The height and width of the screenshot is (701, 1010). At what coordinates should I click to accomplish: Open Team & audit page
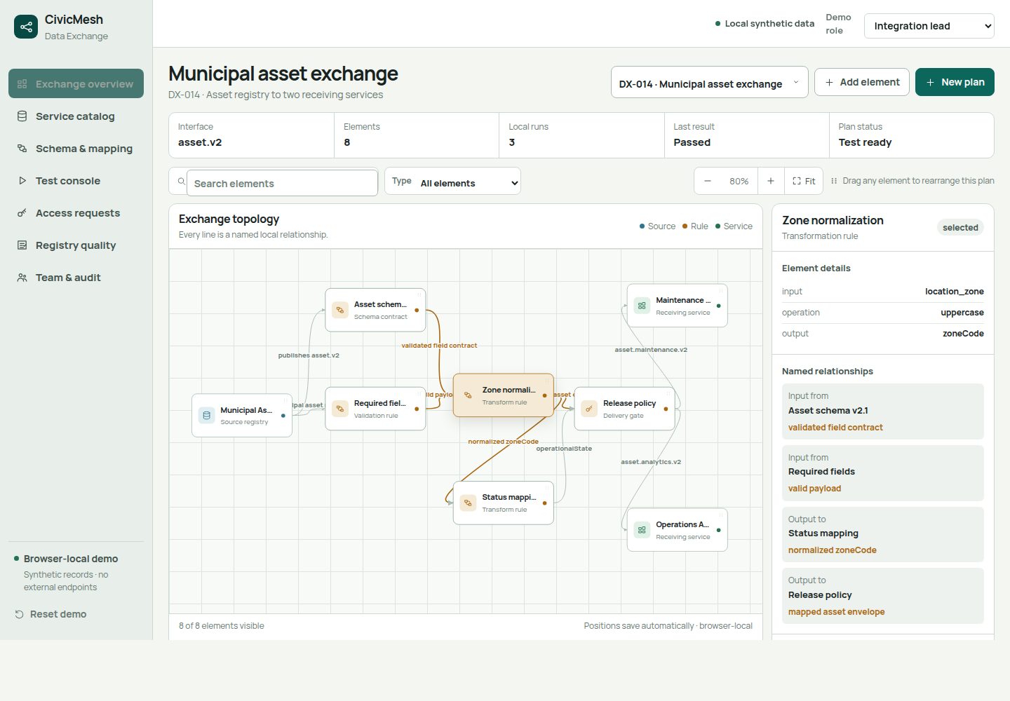pos(76,277)
